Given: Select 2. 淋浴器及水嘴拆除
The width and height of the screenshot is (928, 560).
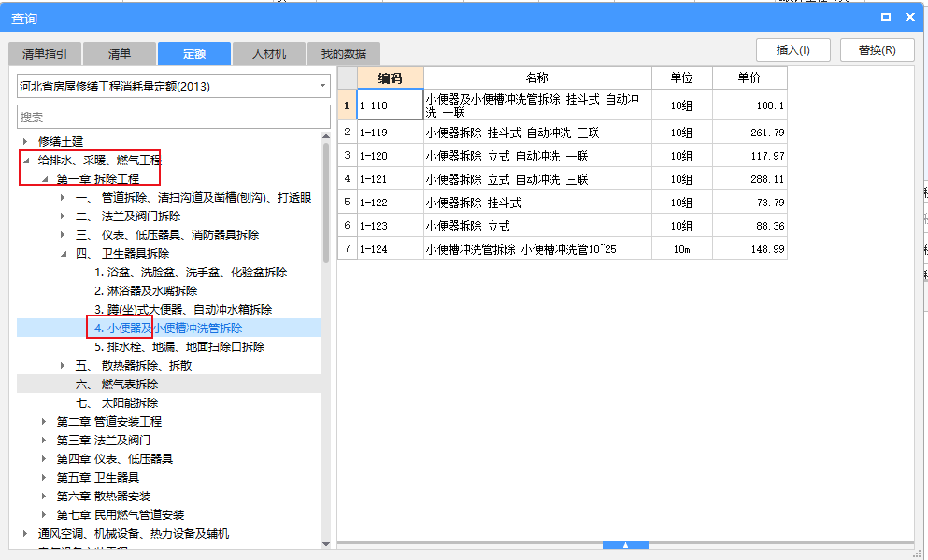Looking at the screenshot, I should point(146,291).
